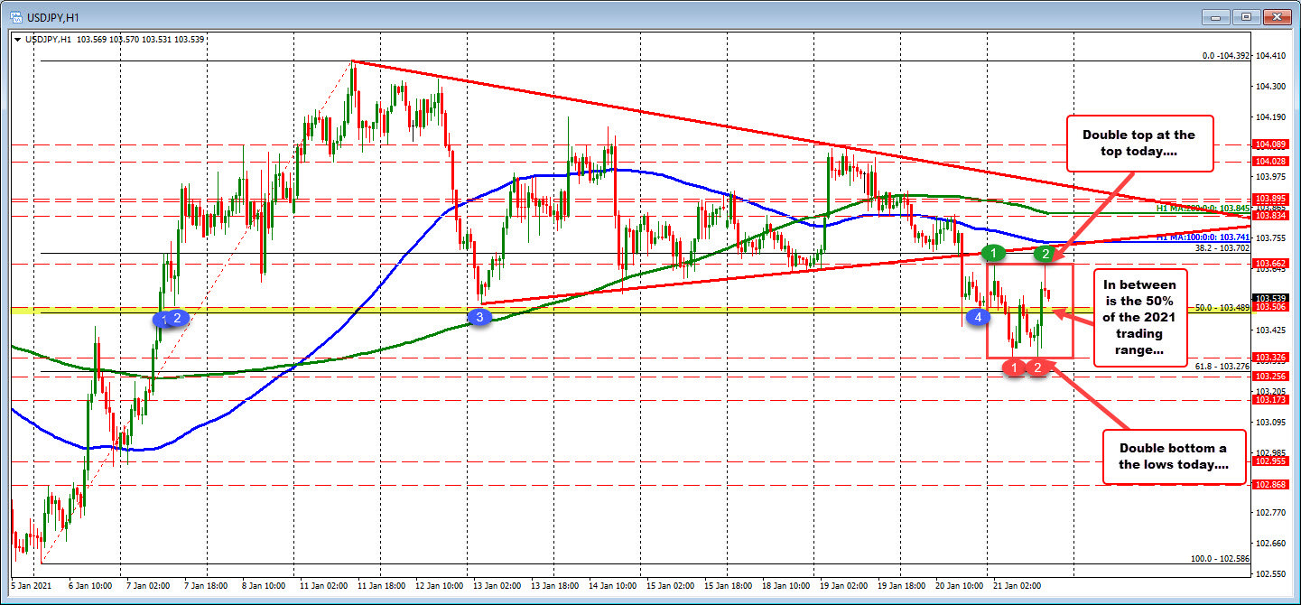Click the 102.550 price scale value
This screenshot has width=1301, height=605.
(x=1271, y=574)
